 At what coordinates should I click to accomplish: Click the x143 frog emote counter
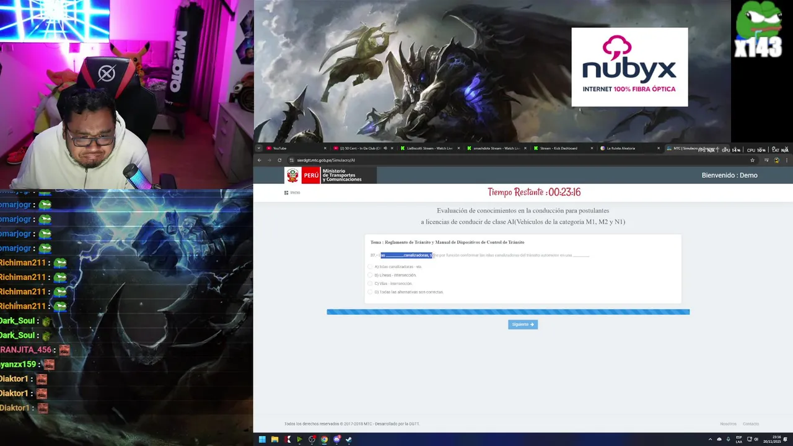(758, 31)
